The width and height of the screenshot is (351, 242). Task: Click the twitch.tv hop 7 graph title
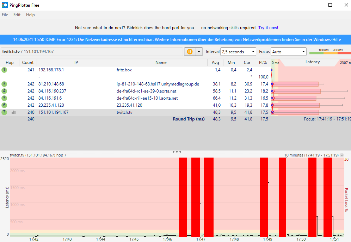coord(38,155)
